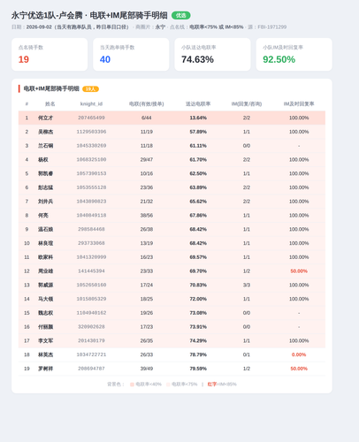359x442 pixels.
Task: Click the 65.62% rate cell
Action: 198,202
